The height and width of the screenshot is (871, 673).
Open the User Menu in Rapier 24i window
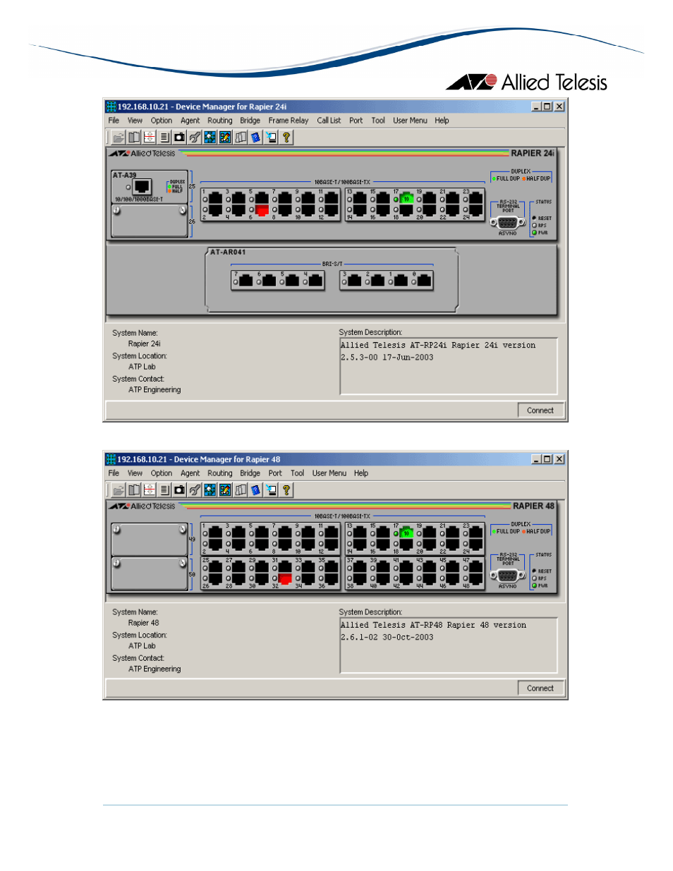tap(410, 121)
